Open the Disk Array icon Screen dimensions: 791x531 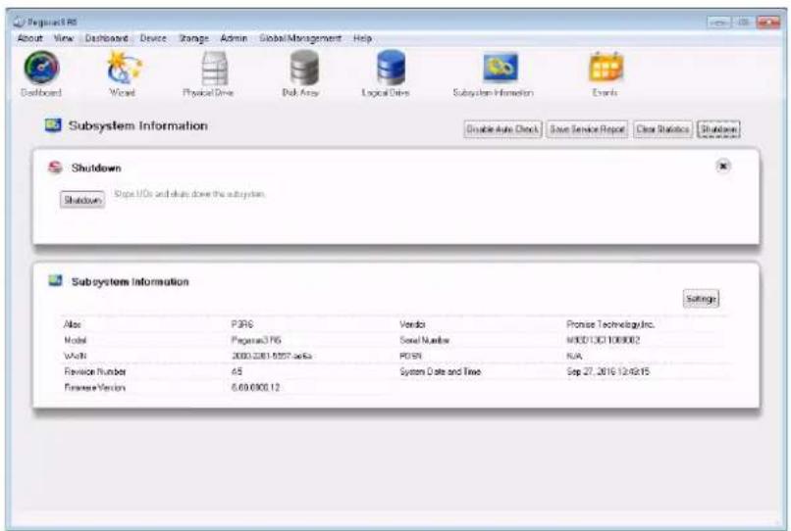tap(303, 68)
